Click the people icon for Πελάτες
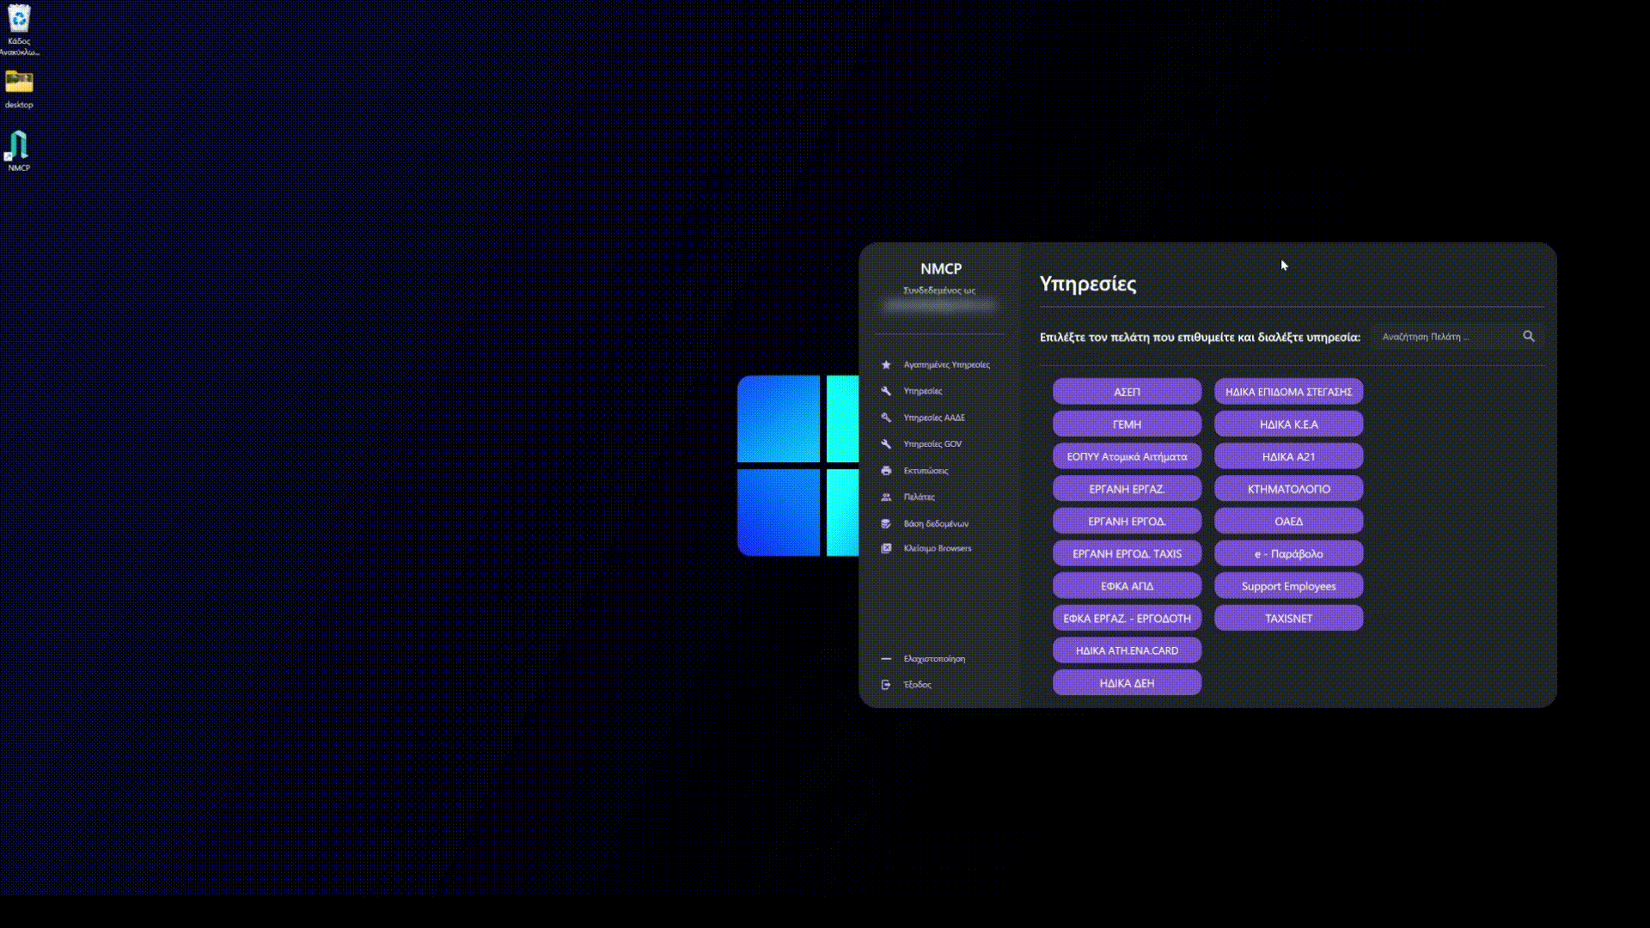 coord(886,498)
